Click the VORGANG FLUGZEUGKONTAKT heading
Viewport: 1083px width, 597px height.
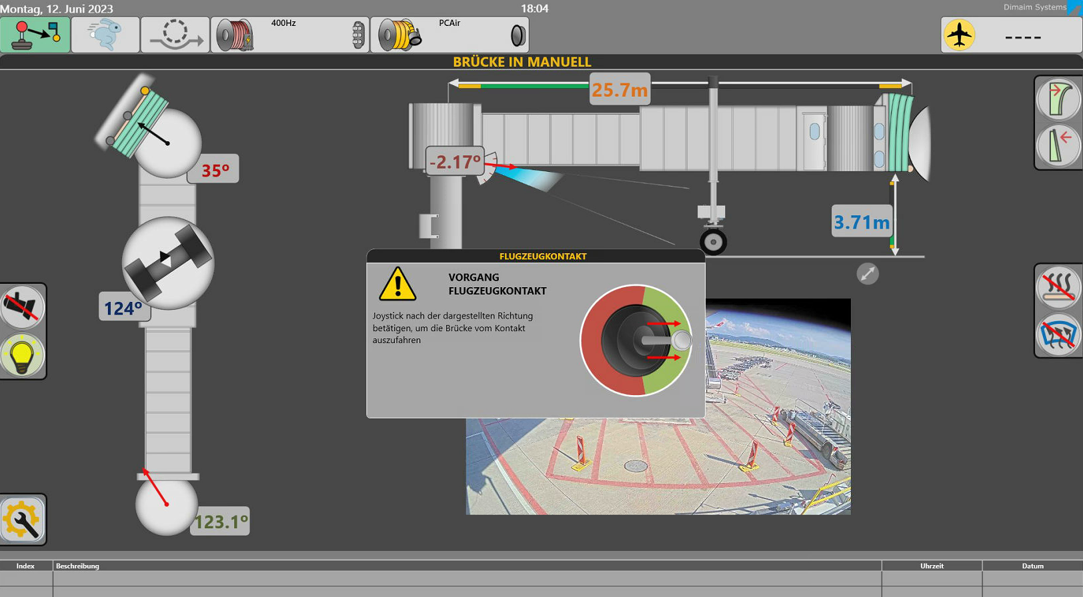coord(497,284)
